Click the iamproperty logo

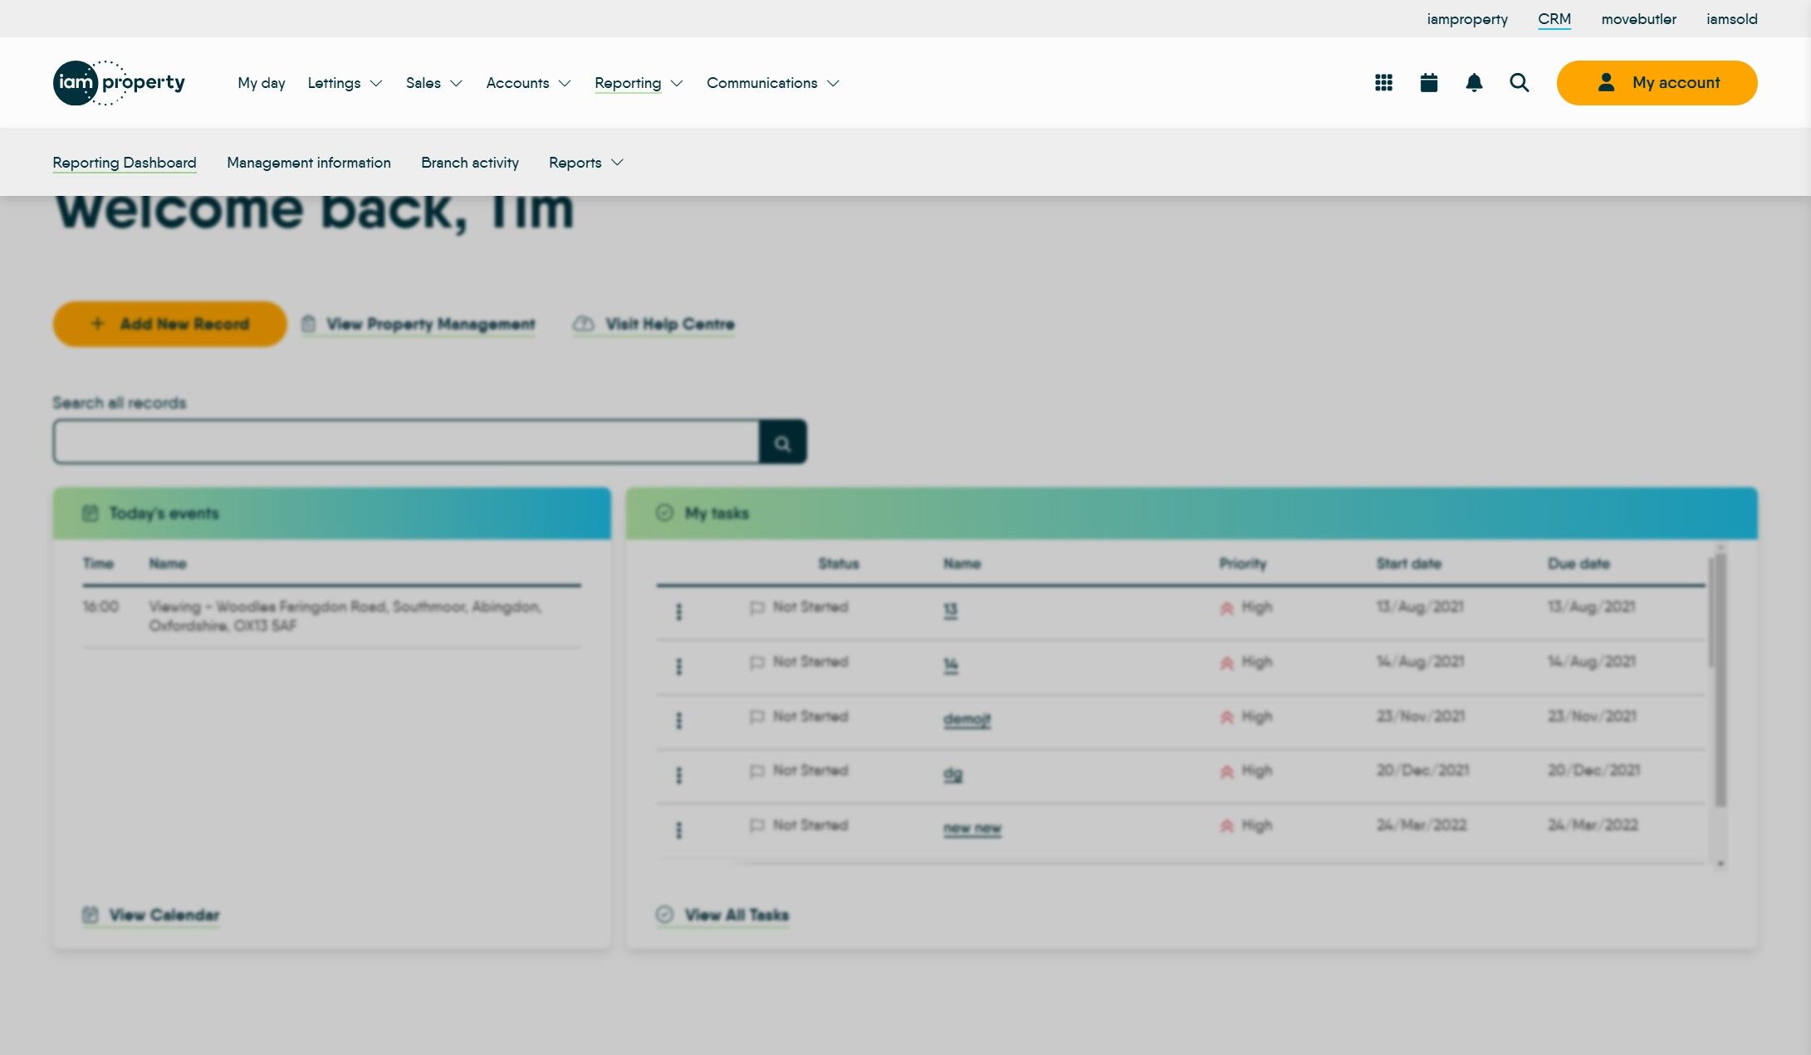coord(120,83)
